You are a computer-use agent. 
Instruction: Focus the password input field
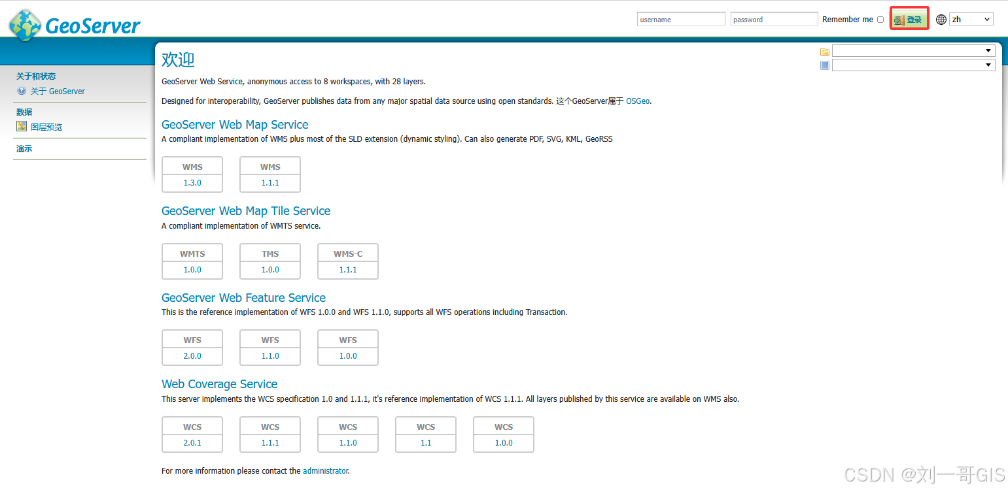coord(774,20)
